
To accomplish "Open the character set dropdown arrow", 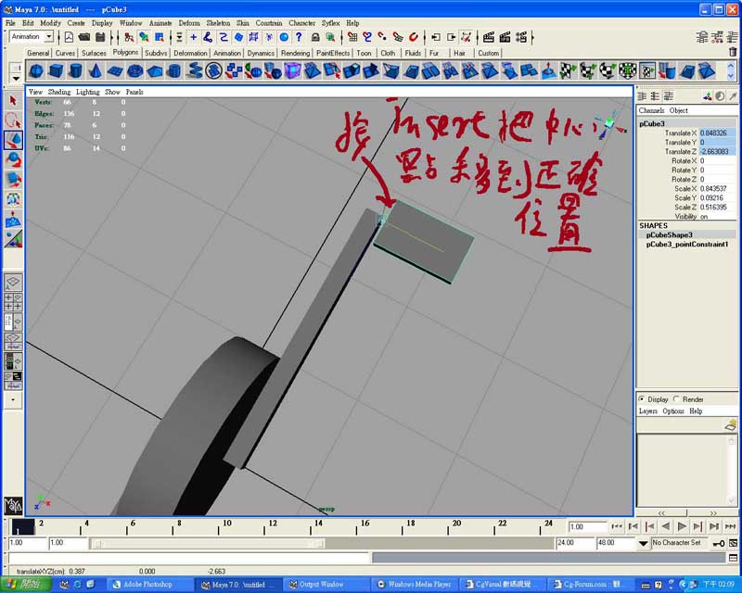I will tap(643, 543).
